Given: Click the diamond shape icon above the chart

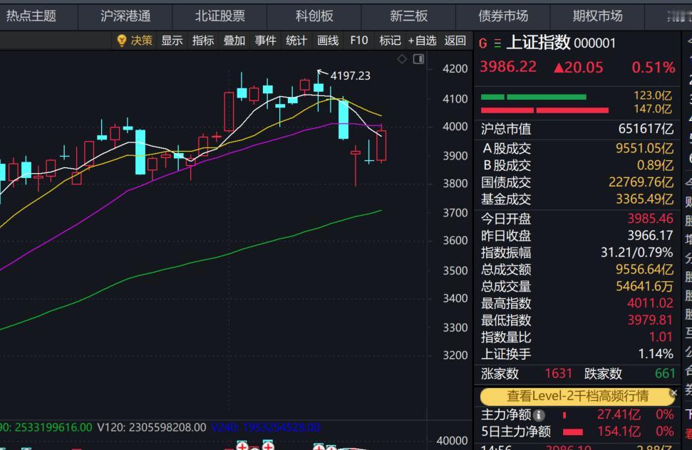Looking at the screenshot, I should pyautogui.click(x=402, y=58).
